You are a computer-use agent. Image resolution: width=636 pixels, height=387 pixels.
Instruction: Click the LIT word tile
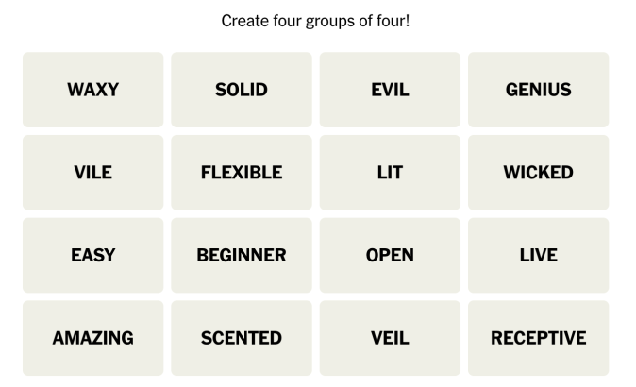[390, 173]
